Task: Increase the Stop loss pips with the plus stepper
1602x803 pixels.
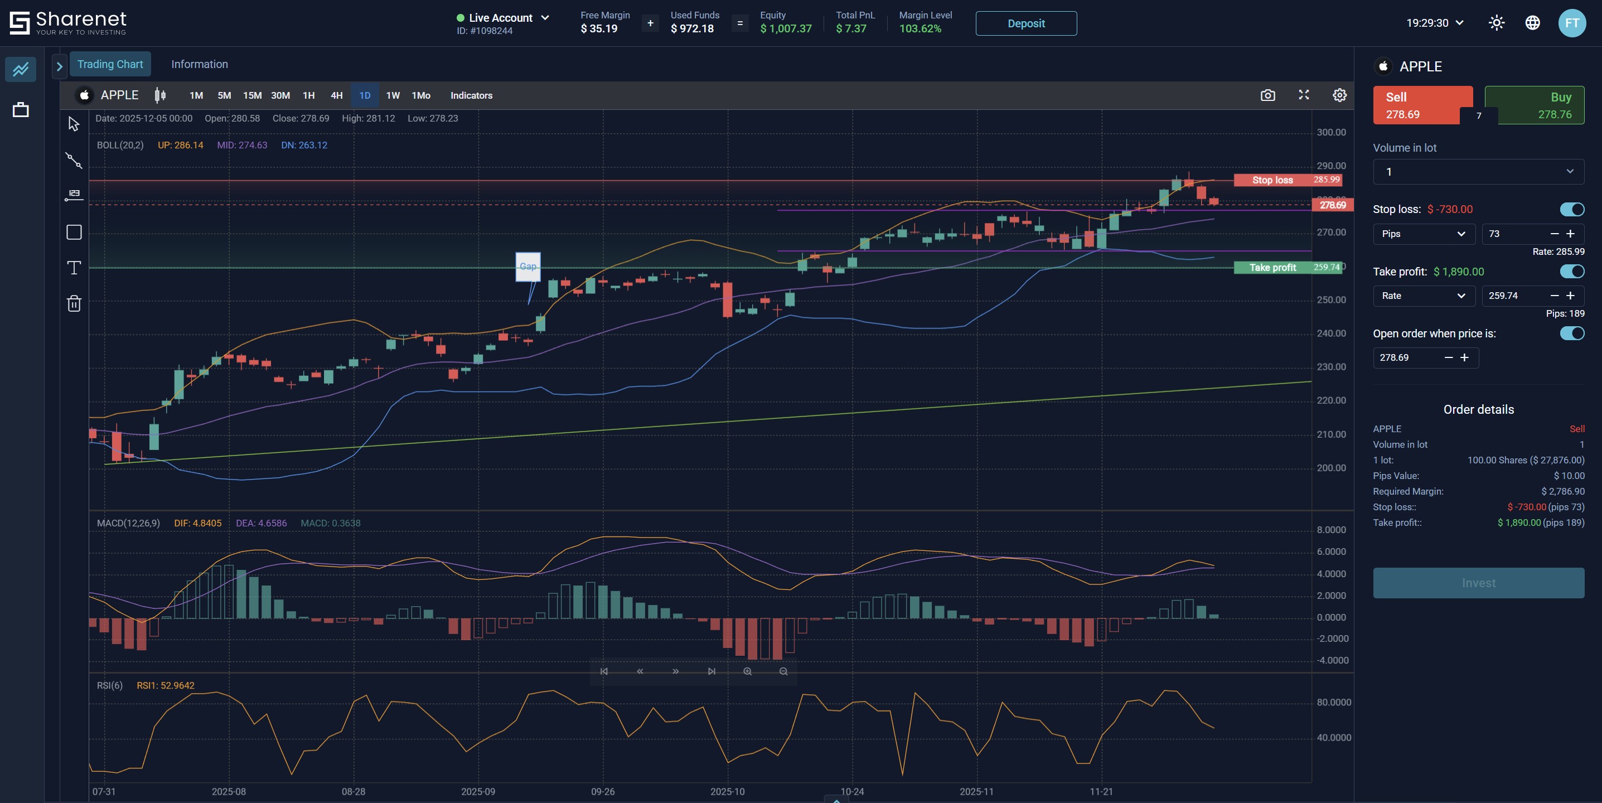Action: [1571, 234]
